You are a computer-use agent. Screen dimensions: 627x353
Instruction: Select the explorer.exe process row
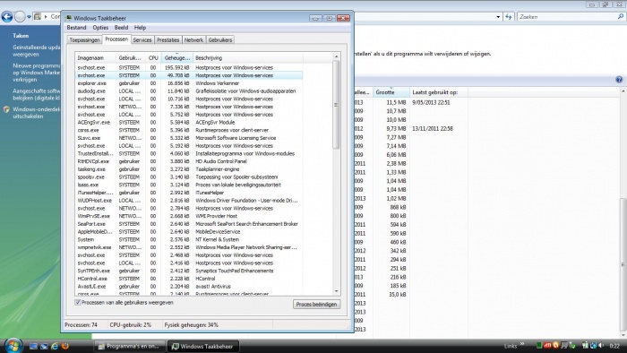coord(189,83)
